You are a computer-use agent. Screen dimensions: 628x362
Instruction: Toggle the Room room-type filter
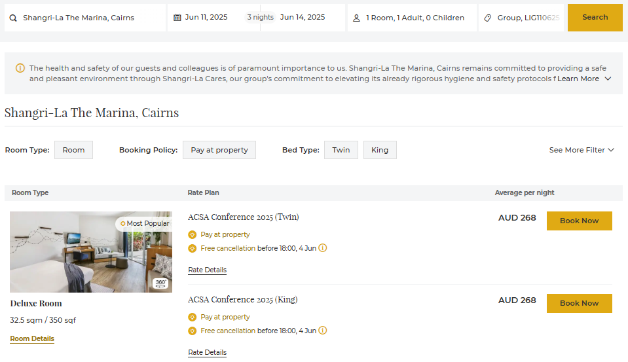[74, 150]
